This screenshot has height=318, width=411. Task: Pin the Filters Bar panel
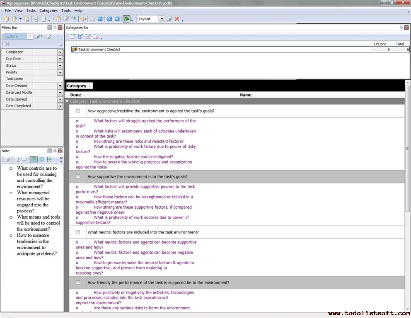(x=55, y=28)
